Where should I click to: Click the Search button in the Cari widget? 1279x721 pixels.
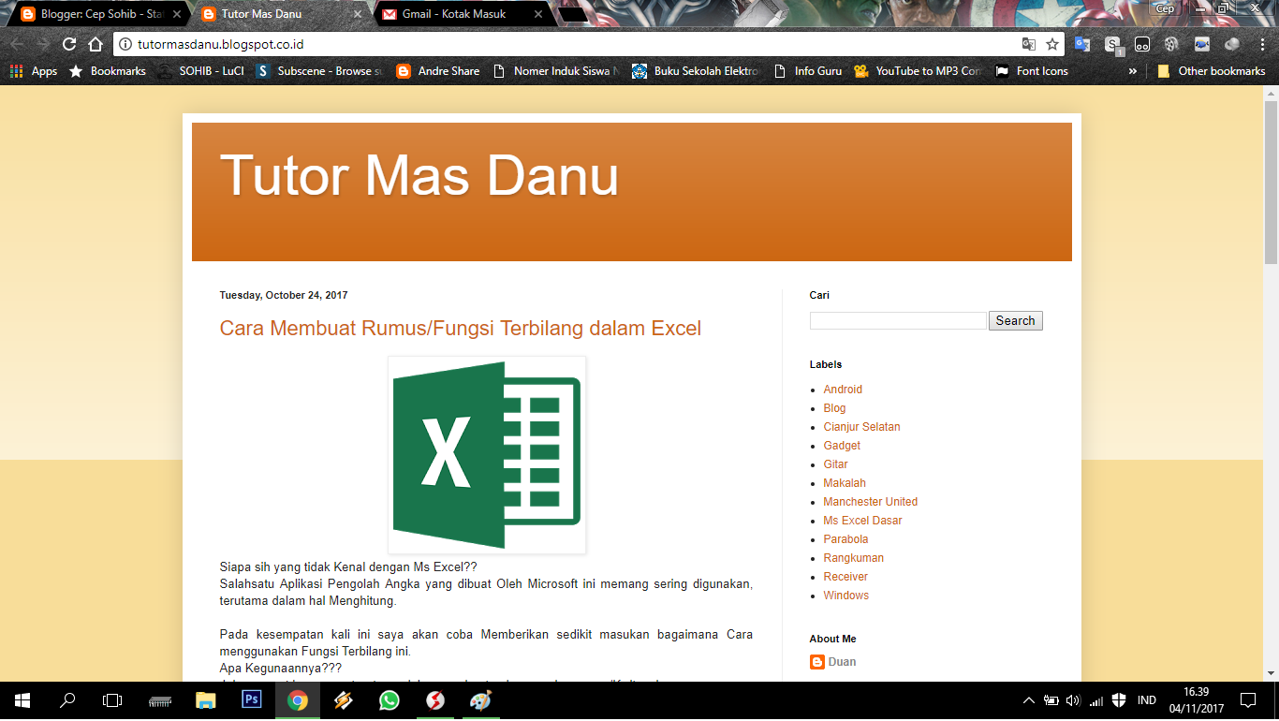[1016, 320]
